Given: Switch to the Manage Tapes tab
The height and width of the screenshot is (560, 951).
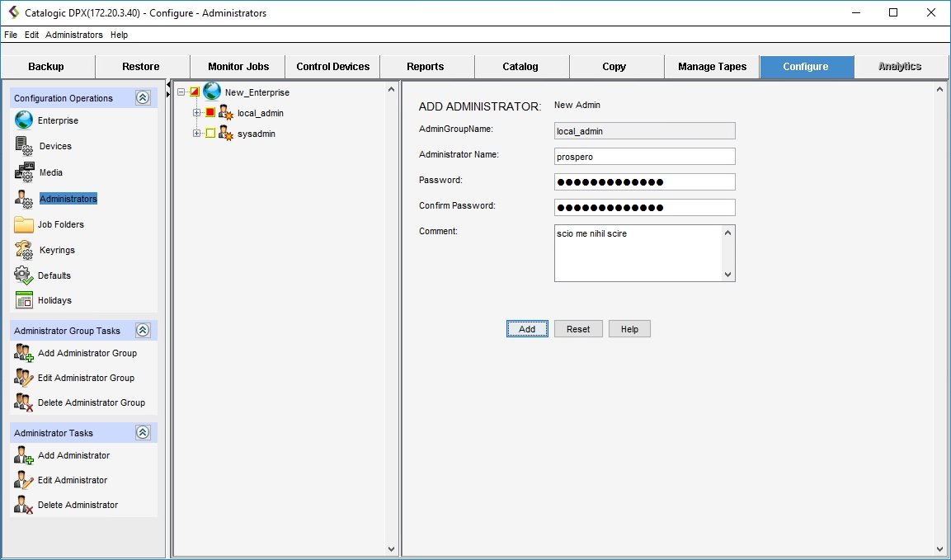Looking at the screenshot, I should 712,67.
